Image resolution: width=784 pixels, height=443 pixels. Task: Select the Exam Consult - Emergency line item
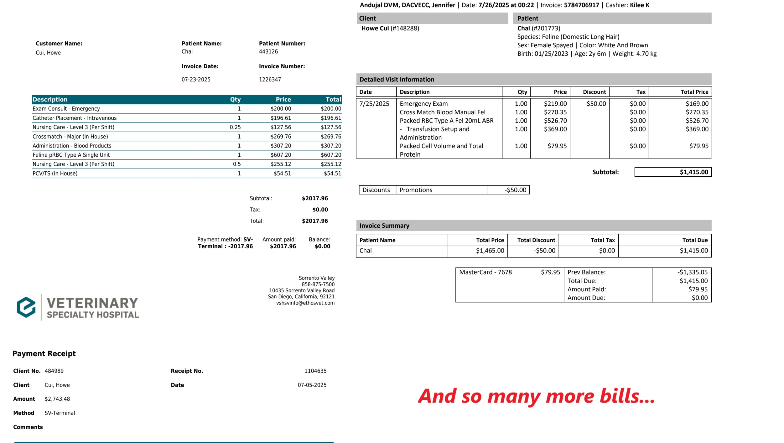66,109
